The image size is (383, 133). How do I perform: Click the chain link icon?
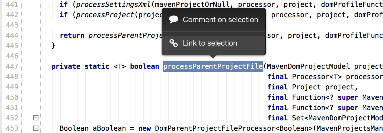(x=174, y=43)
